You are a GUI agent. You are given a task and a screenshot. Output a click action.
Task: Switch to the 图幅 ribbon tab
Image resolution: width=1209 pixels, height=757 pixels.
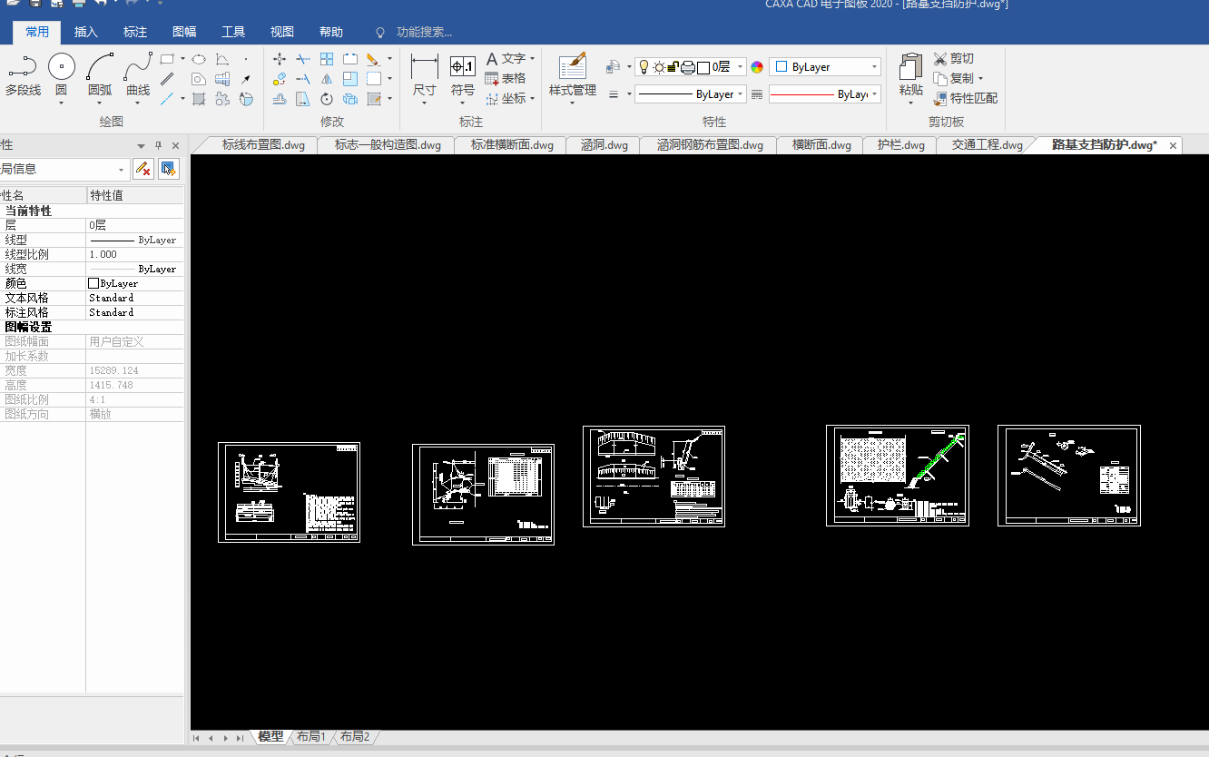pos(184,32)
